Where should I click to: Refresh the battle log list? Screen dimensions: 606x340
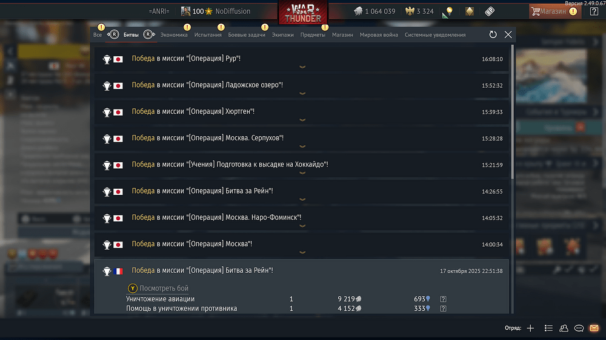tap(493, 34)
